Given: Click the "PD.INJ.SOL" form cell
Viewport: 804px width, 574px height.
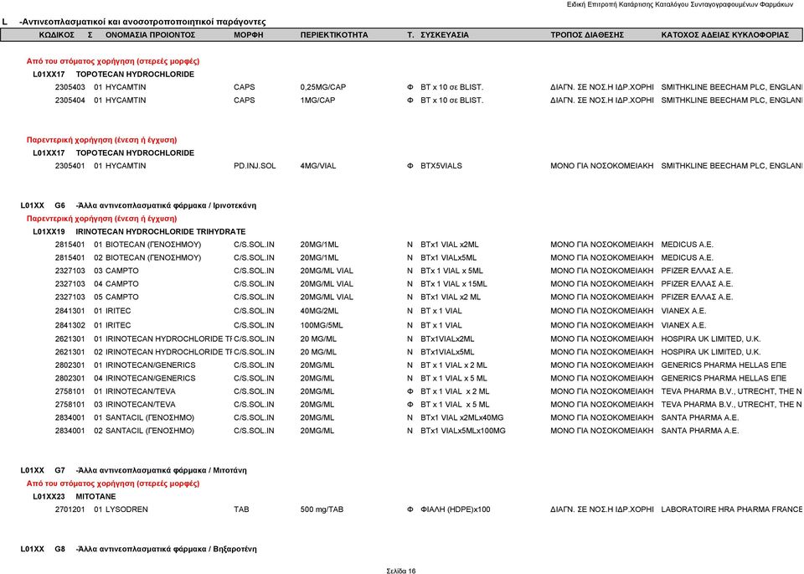Looking at the screenshot, I should tap(255, 166).
